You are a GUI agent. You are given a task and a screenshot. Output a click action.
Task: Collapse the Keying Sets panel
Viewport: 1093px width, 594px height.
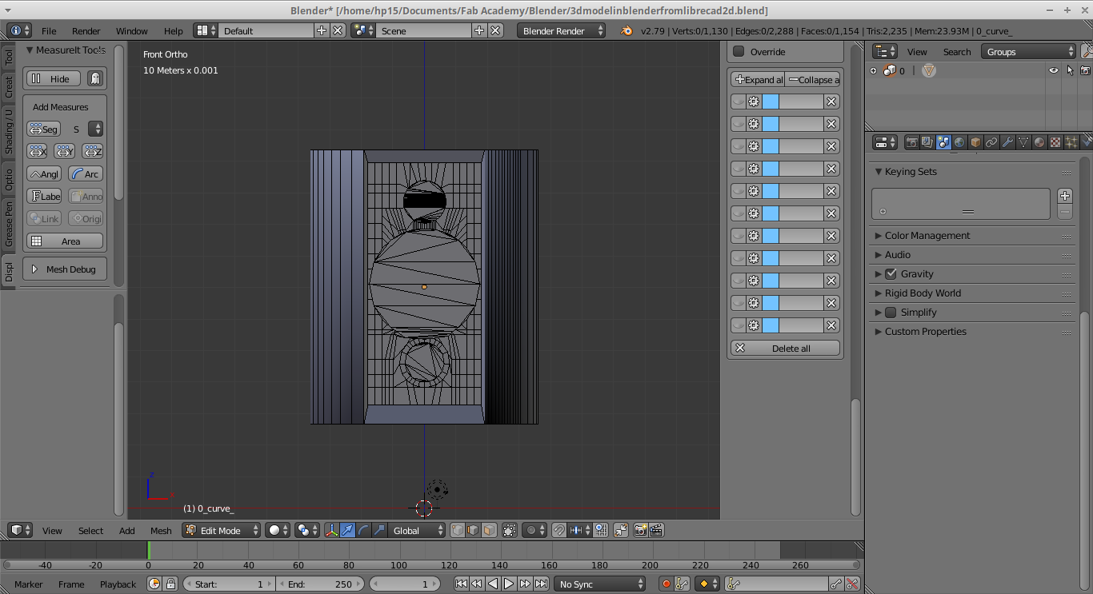tap(910, 172)
